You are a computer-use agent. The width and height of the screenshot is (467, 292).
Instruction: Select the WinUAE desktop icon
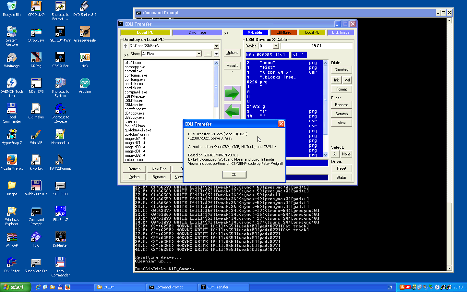36,137
